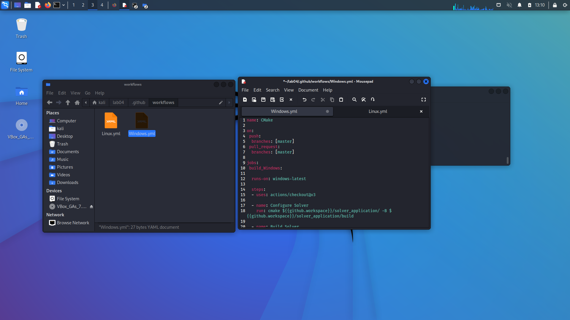Screen dimensions: 570x320
Task: Unmute the system volume in the tray
Action: click(x=509, y=5)
